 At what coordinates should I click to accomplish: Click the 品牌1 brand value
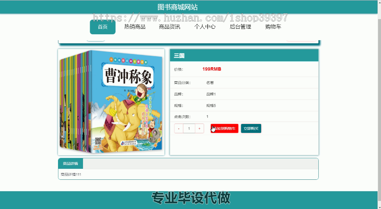click(211, 94)
